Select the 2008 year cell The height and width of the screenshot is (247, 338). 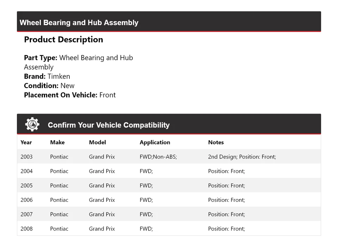tap(26, 229)
